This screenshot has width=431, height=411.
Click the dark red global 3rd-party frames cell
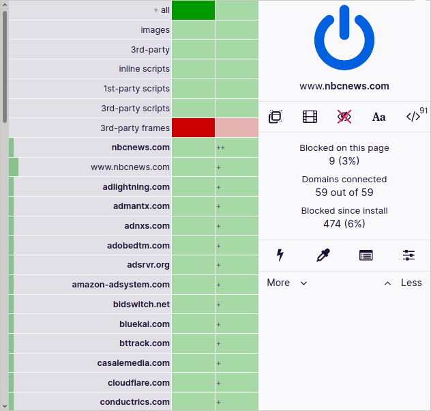click(193, 128)
